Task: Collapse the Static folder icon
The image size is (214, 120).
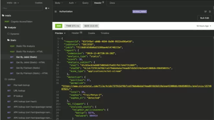Action: (8, 40)
